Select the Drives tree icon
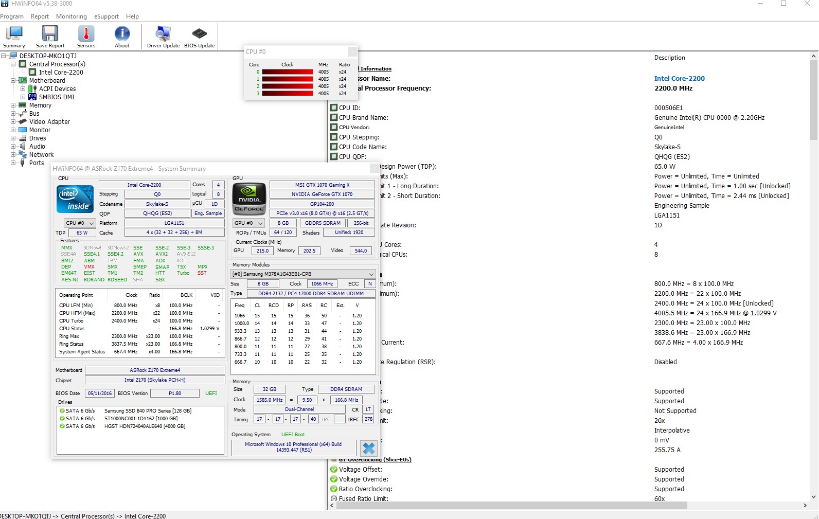This screenshot has width=819, height=519. tap(23, 138)
